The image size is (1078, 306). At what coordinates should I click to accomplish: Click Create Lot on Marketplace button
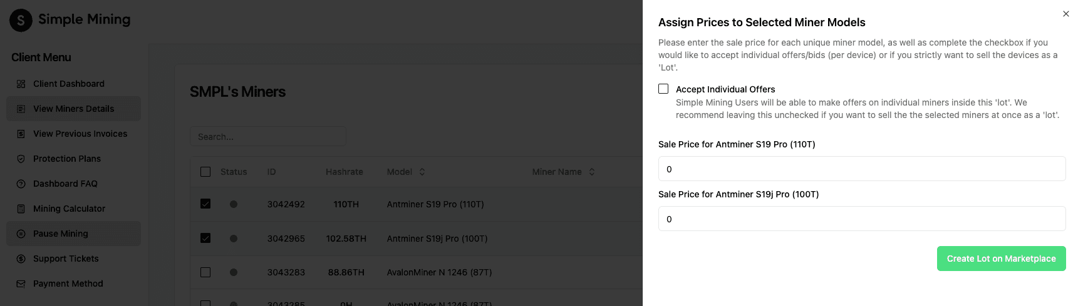(x=1001, y=259)
